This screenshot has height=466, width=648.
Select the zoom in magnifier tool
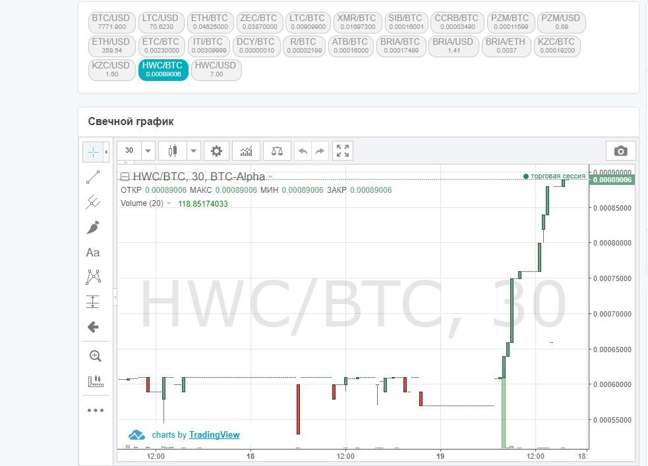pyautogui.click(x=95, y=356)
